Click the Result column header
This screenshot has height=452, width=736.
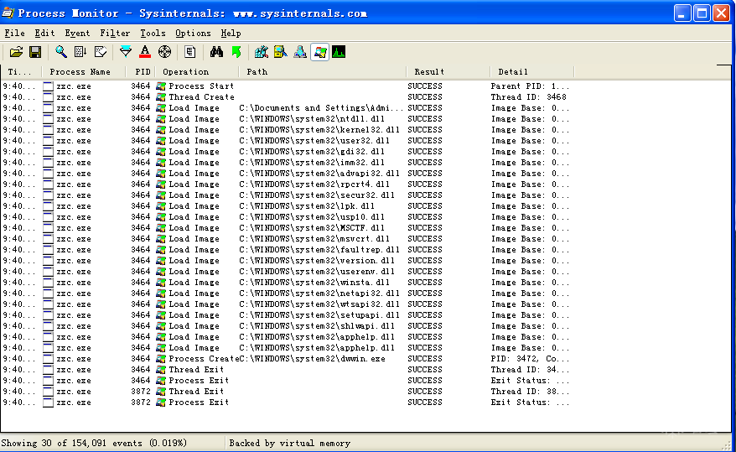[448, 72]
